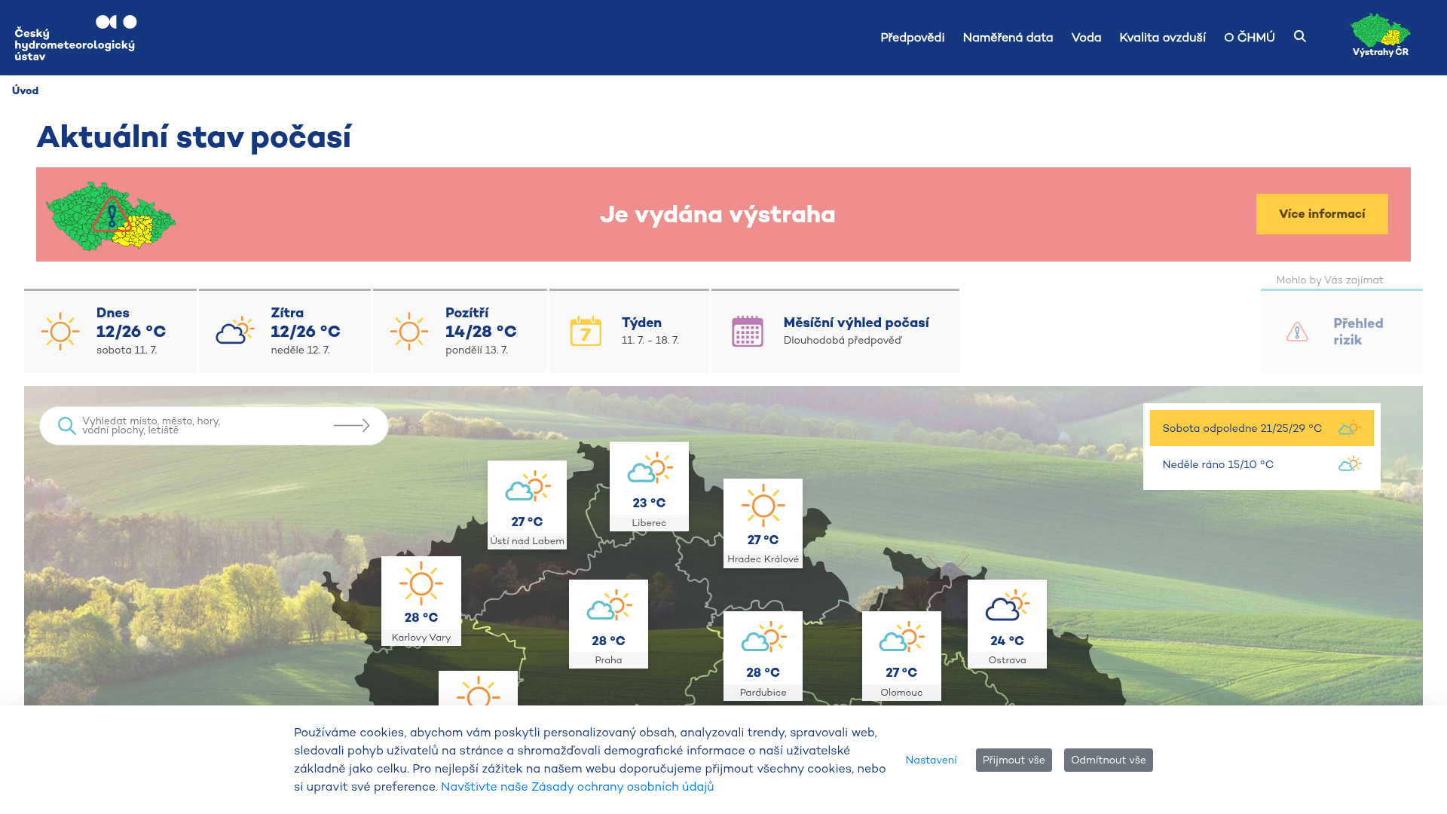Open the Naměřená data menu
The height and width of the screenshot is (814, 1447).
point(1008,37)
